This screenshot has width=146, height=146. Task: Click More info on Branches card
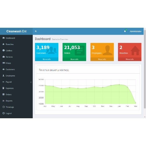coord(130,59)
